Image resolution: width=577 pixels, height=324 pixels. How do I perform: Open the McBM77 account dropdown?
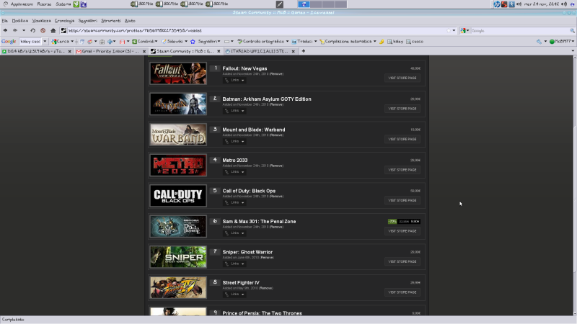tap(562, 42)
